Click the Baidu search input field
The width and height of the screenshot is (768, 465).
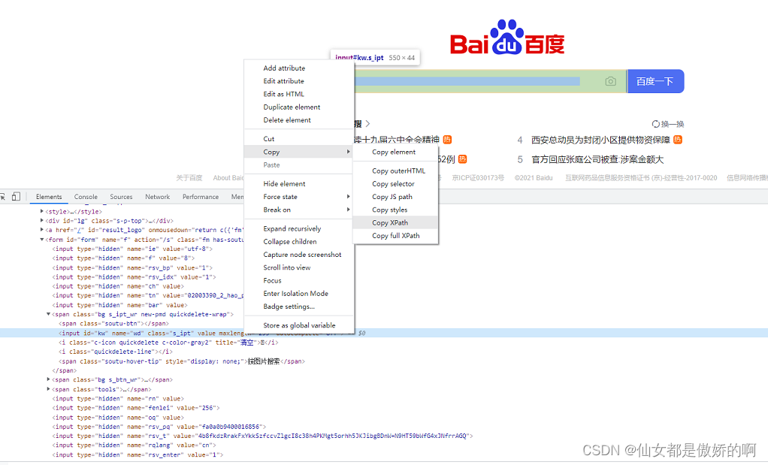click(490, 81)
